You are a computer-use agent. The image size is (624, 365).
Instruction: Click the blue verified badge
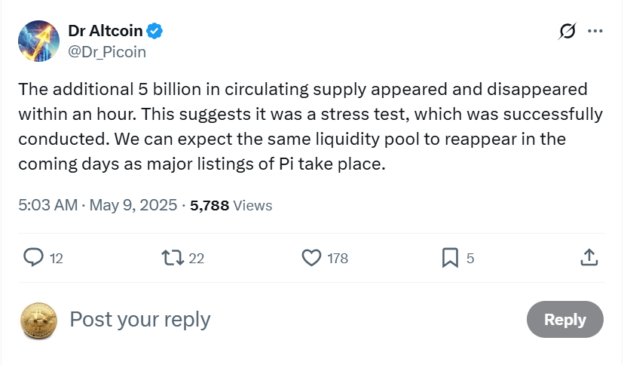click(155, 32)
